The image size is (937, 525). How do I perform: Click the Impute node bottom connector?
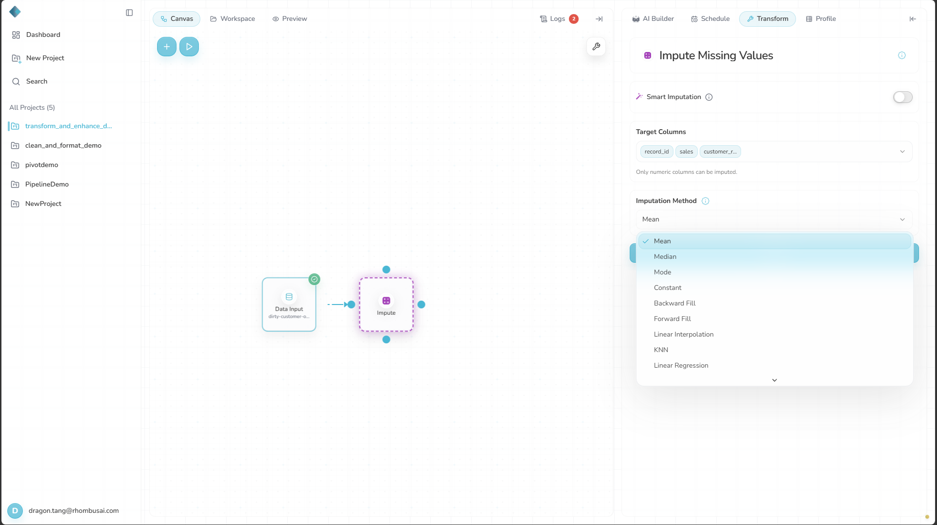pos(386,339)
